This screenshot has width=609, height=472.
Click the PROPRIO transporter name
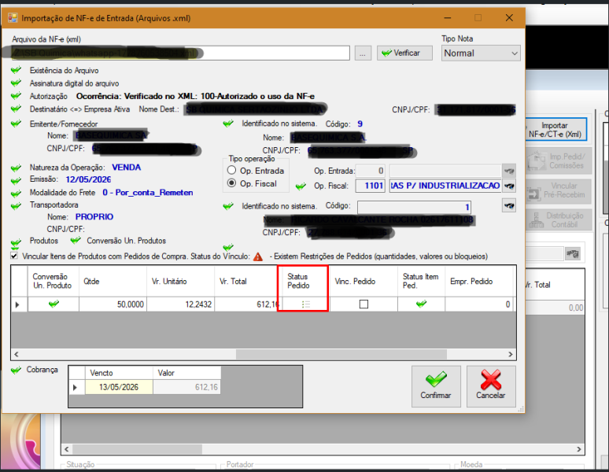[x=94, y=216]
